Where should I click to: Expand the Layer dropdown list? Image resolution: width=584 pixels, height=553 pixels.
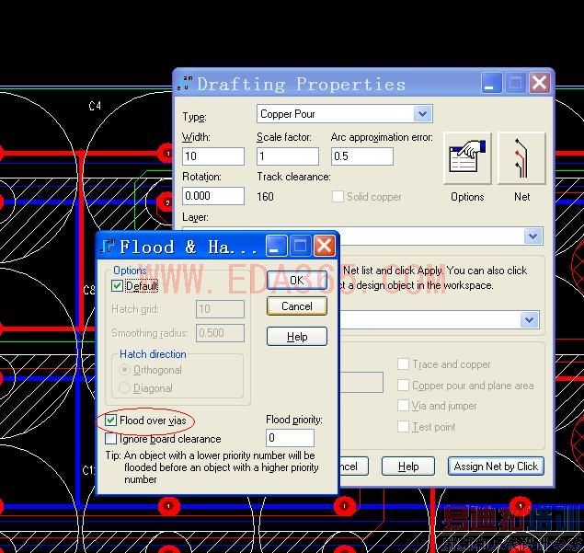click(533, 236)
